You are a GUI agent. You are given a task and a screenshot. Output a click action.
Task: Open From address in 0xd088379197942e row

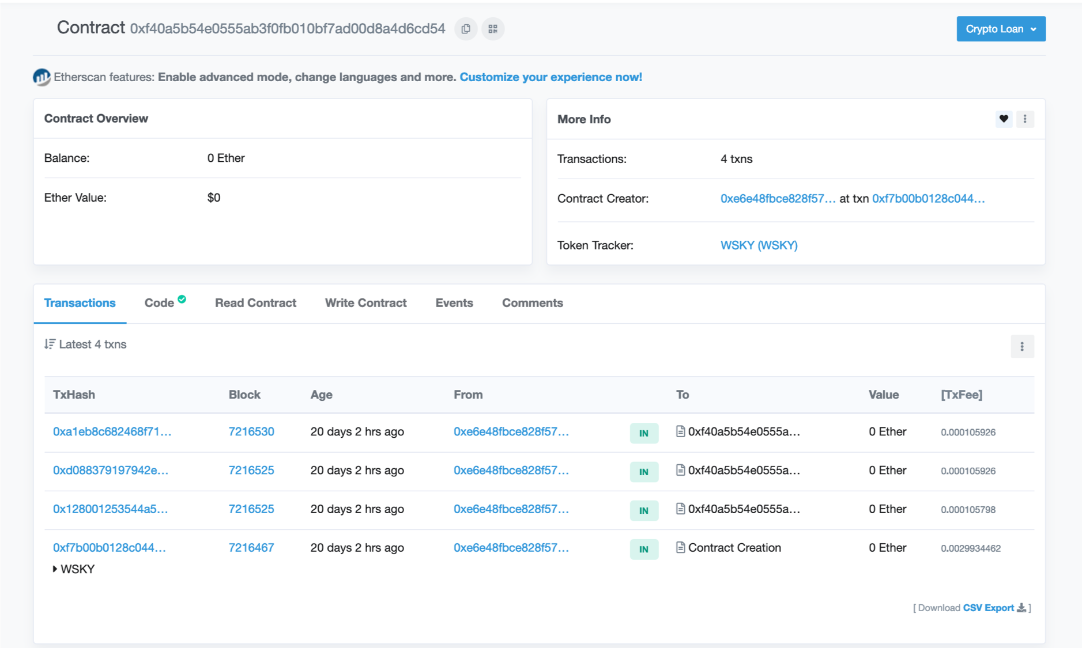pyautogui.click(x=511, y=470)
